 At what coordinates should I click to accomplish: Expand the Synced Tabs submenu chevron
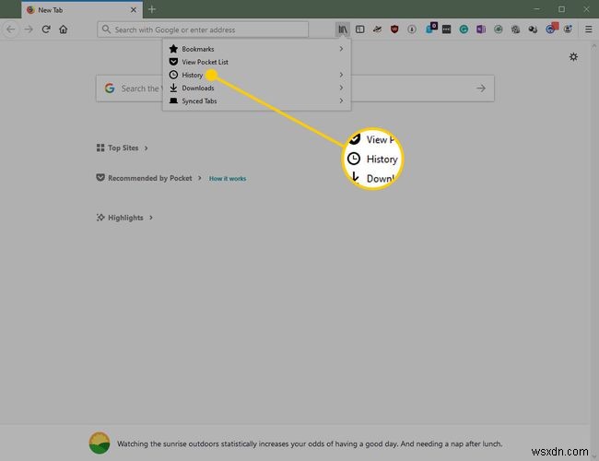(341, 100)
